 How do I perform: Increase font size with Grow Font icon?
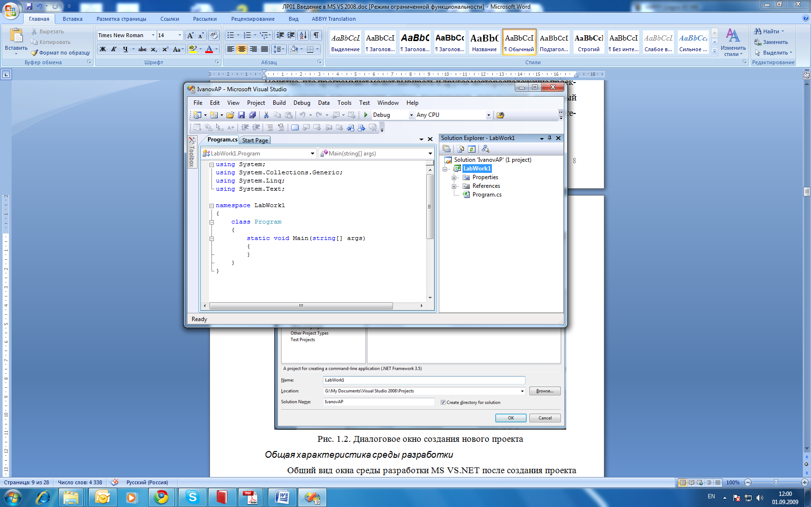(x=190, y=35)
